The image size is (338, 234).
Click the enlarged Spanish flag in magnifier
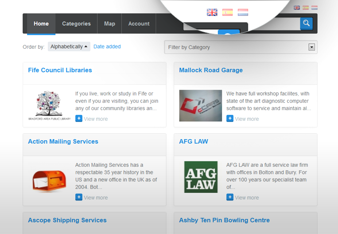tap(228, 12)
